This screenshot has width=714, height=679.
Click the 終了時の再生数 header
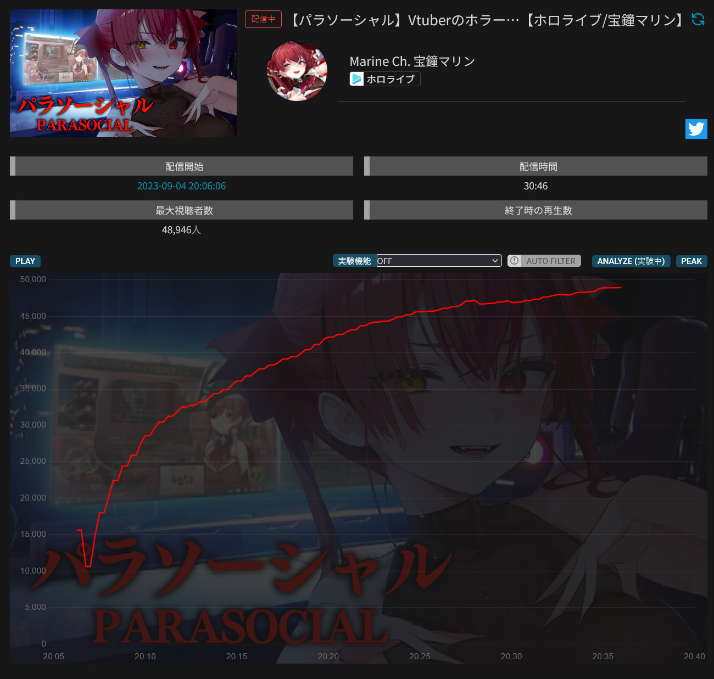pos(535,210)
